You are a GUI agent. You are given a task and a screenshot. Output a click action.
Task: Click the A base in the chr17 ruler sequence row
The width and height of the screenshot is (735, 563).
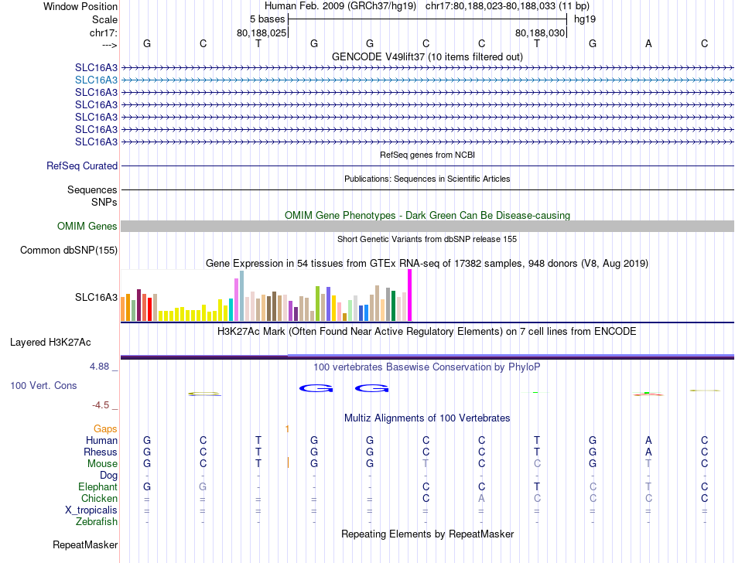[x=648, y=43]
